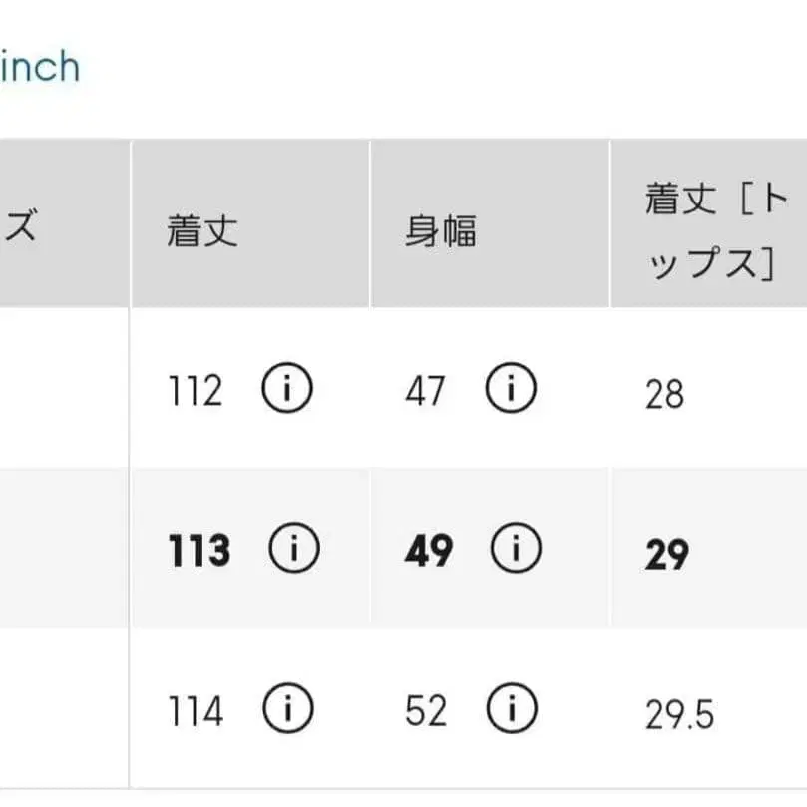Image resolution: width=807 pixels, height=807 pixels.
Task: Open the info icon next to 着丈 112
Action: coord(286,388)
